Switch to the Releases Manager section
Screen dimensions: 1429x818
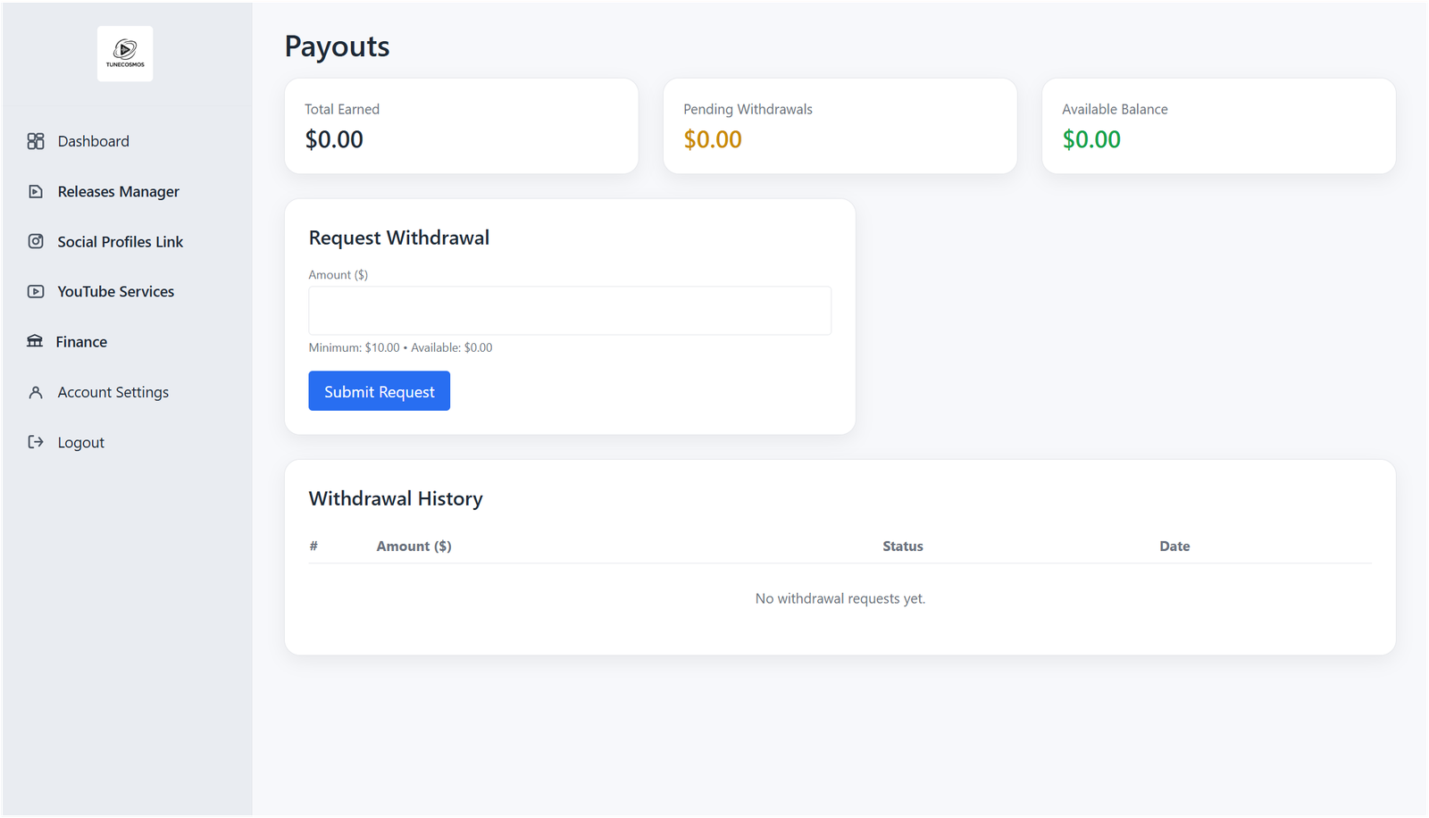117,190
